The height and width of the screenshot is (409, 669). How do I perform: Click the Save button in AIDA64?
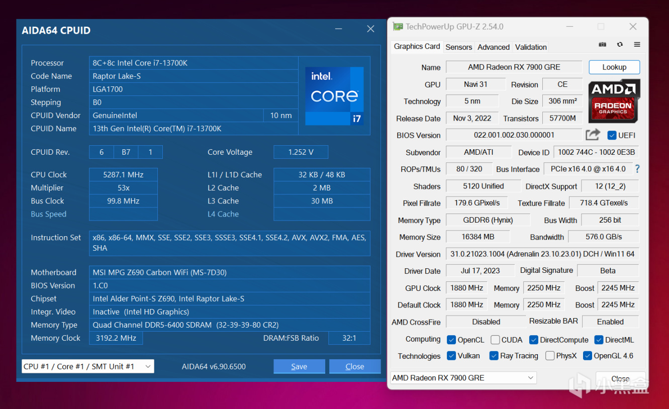point(299,366)
